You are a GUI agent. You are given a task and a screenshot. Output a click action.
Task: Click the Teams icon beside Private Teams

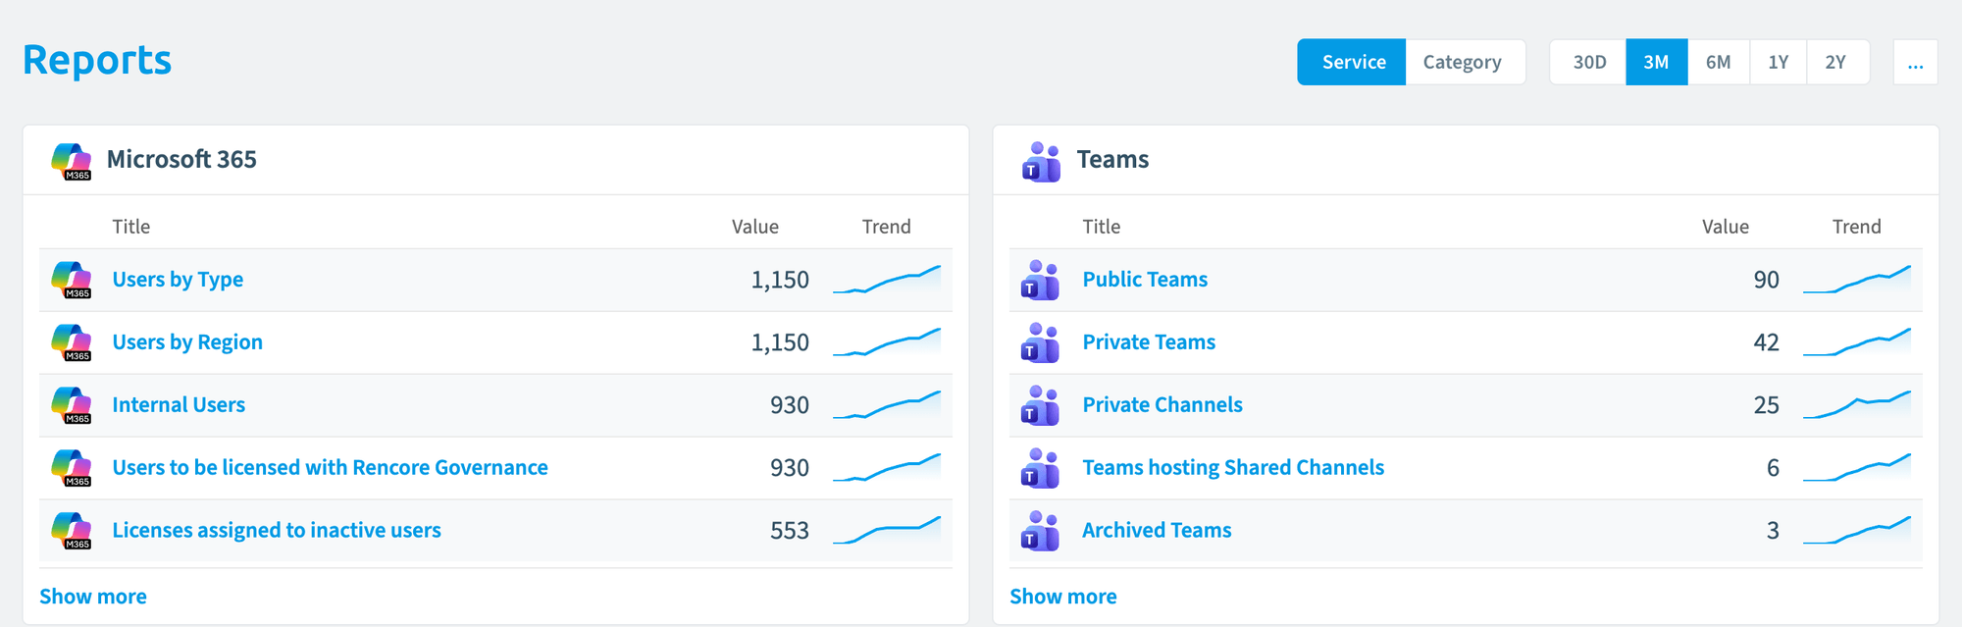coord(1040,342)
